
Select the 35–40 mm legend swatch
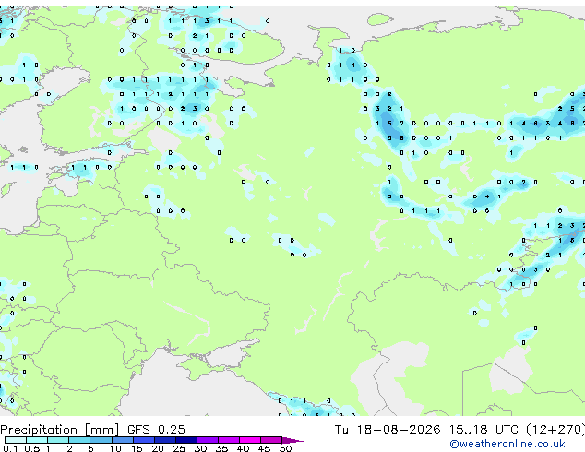click(x=229, y=440)
